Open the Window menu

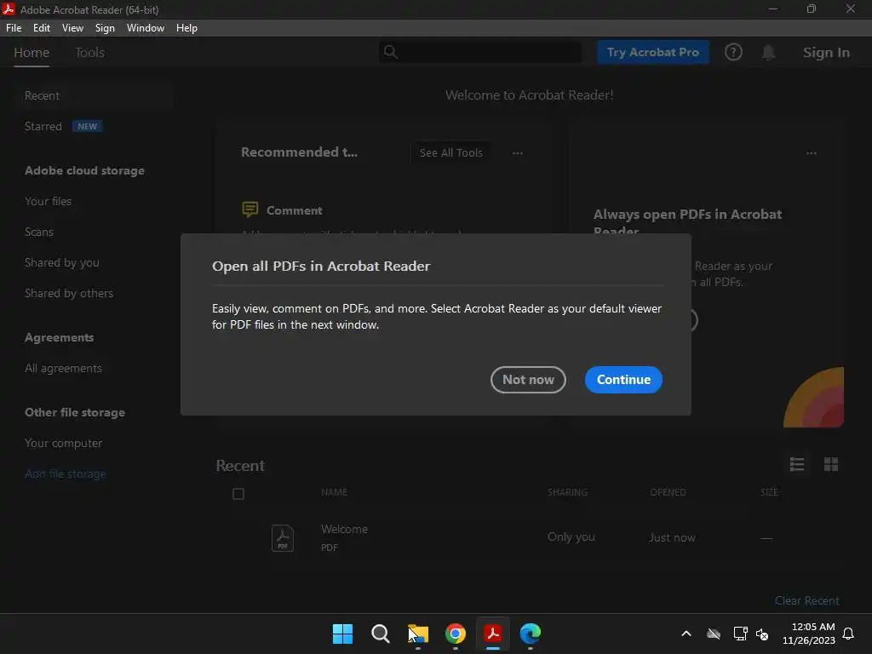145,28
